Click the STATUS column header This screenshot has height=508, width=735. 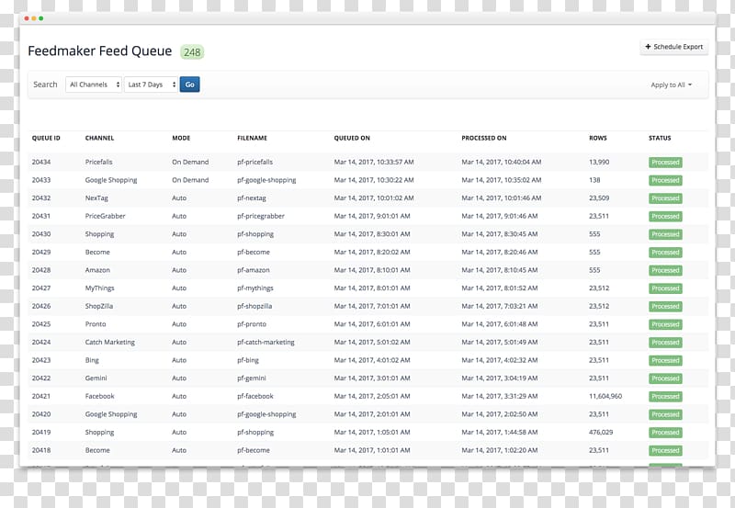click(x=660, y=138)
